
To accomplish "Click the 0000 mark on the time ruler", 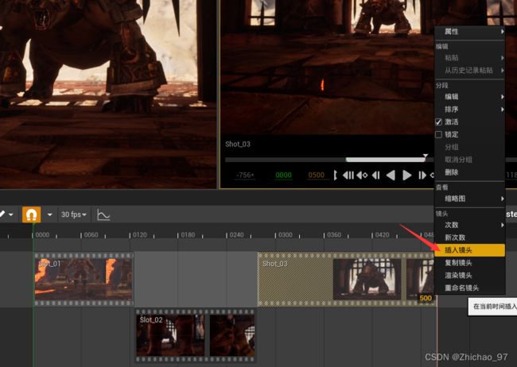I will click(42, 235).
